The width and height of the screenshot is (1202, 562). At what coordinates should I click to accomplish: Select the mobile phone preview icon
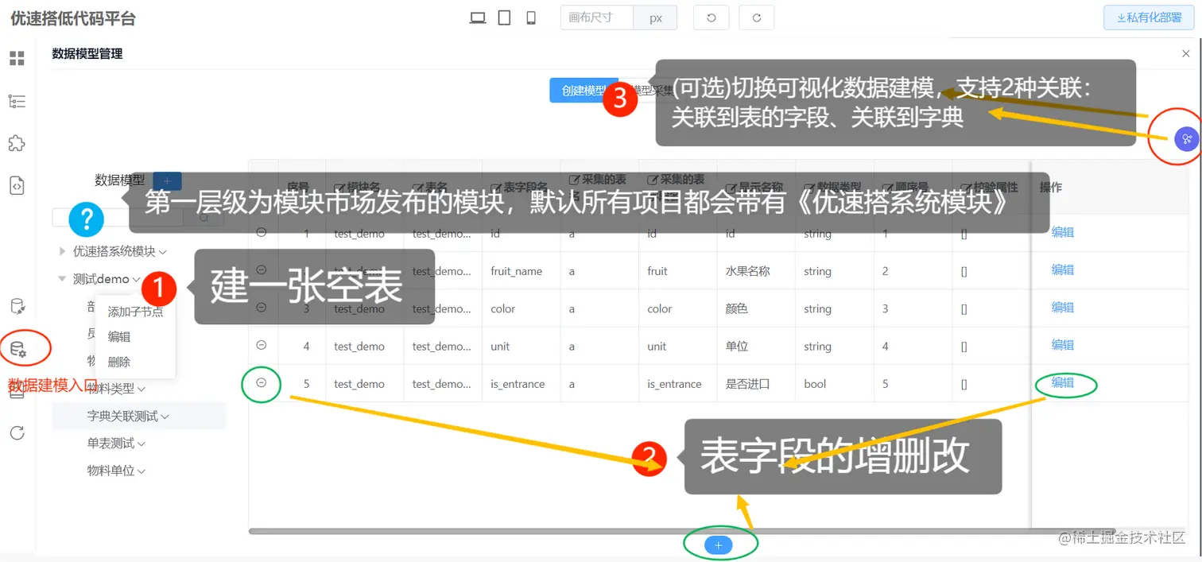(530, 17)
